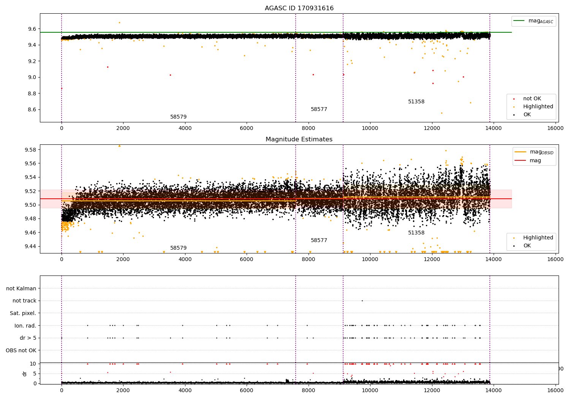Screen dimensions: 570x399
Task: Click the 9.52 y-axis tick label
Action: 30,191
